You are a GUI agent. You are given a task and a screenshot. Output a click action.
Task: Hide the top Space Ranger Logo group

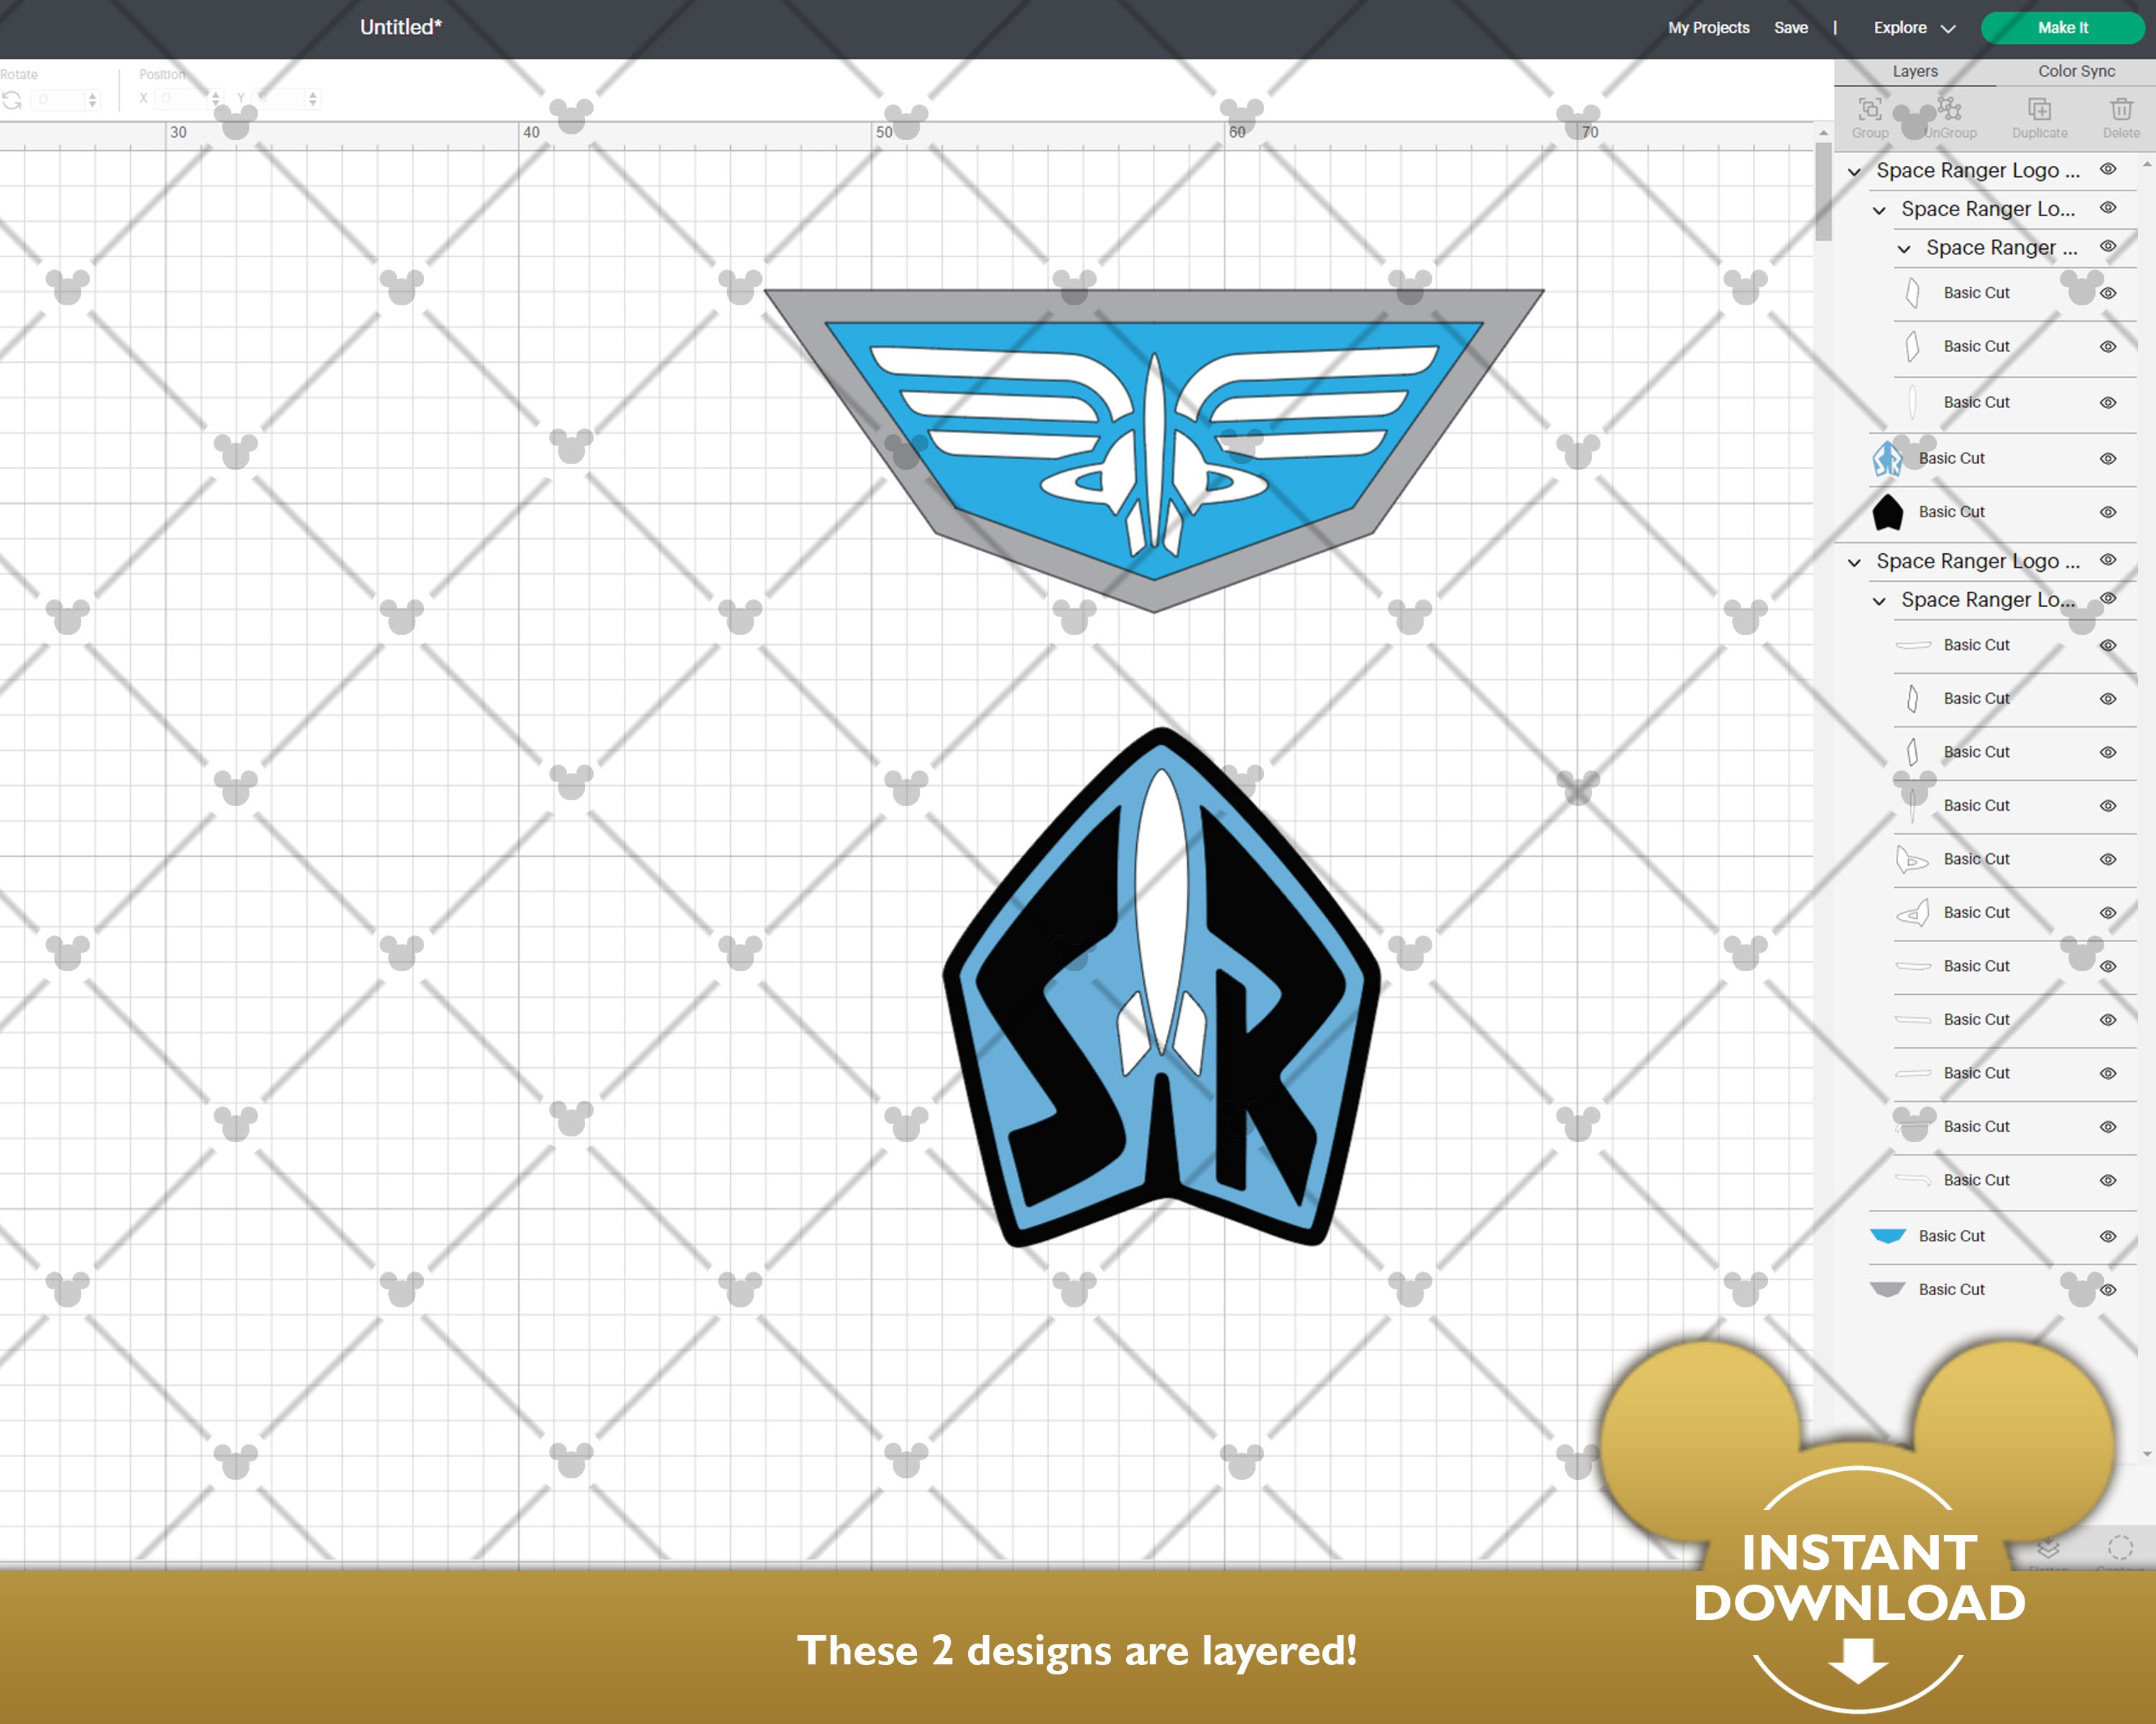coord(2108,170)
